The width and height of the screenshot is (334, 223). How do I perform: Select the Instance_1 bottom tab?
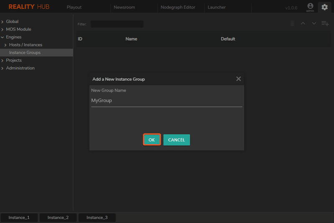point(19,218)
